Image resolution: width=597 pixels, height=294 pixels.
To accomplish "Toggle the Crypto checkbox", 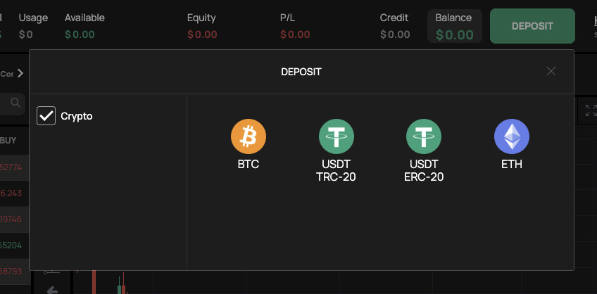I will (46, 116).
